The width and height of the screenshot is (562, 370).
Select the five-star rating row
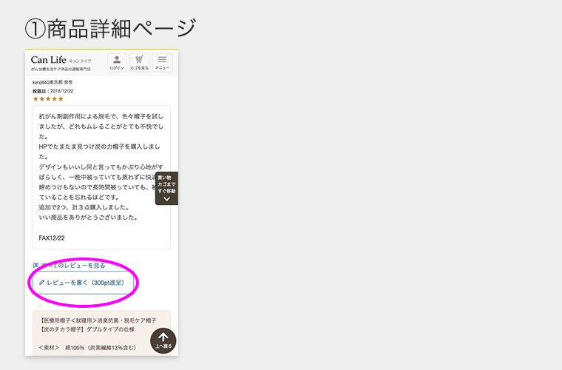point(48,99)
